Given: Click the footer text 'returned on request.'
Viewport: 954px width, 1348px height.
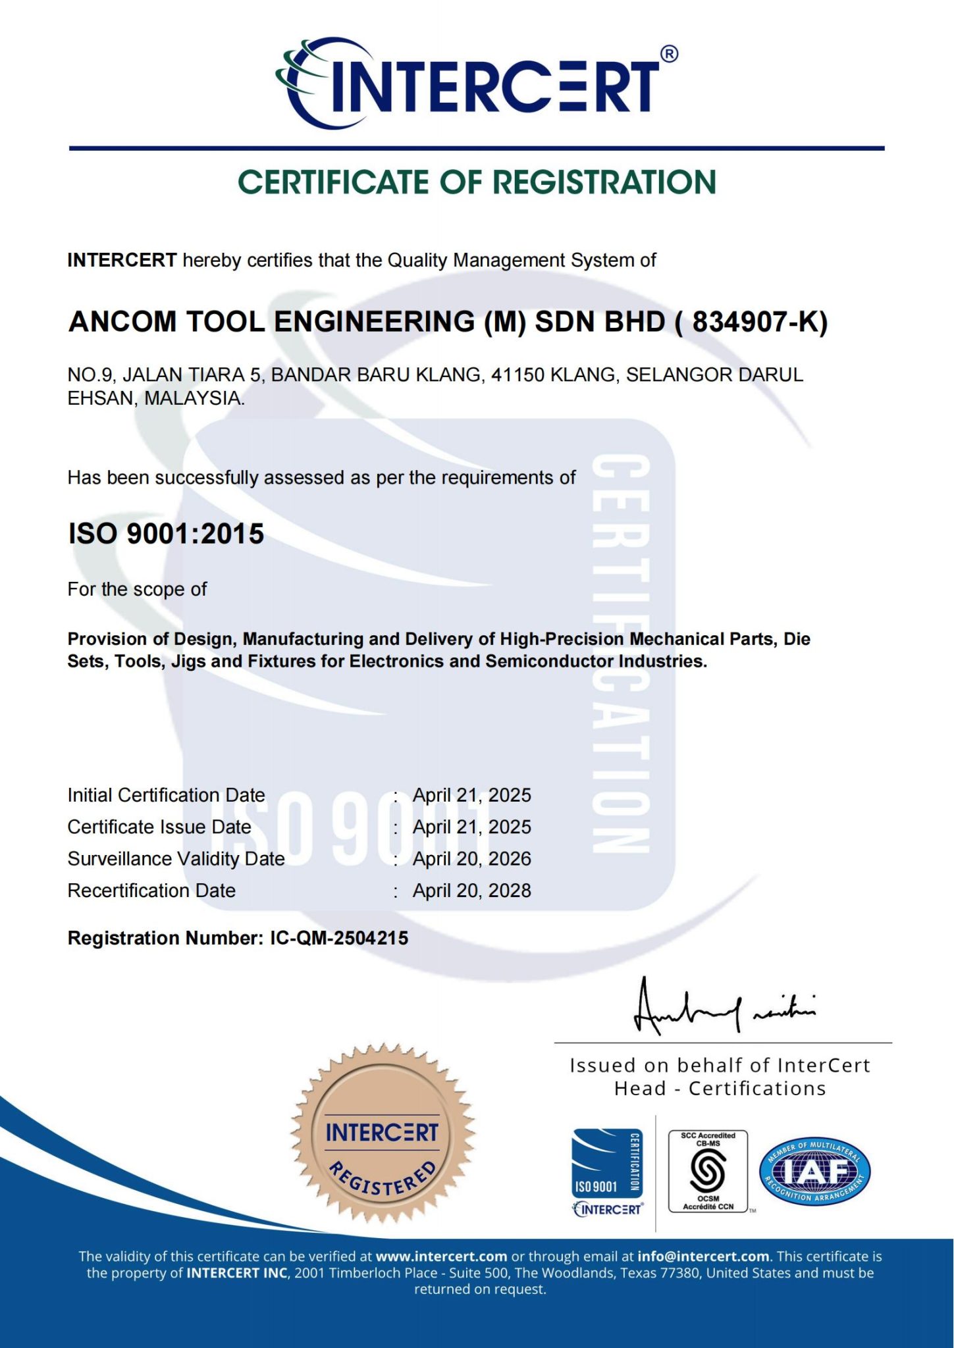Looking at the screenshot, I should [480, 1289].
